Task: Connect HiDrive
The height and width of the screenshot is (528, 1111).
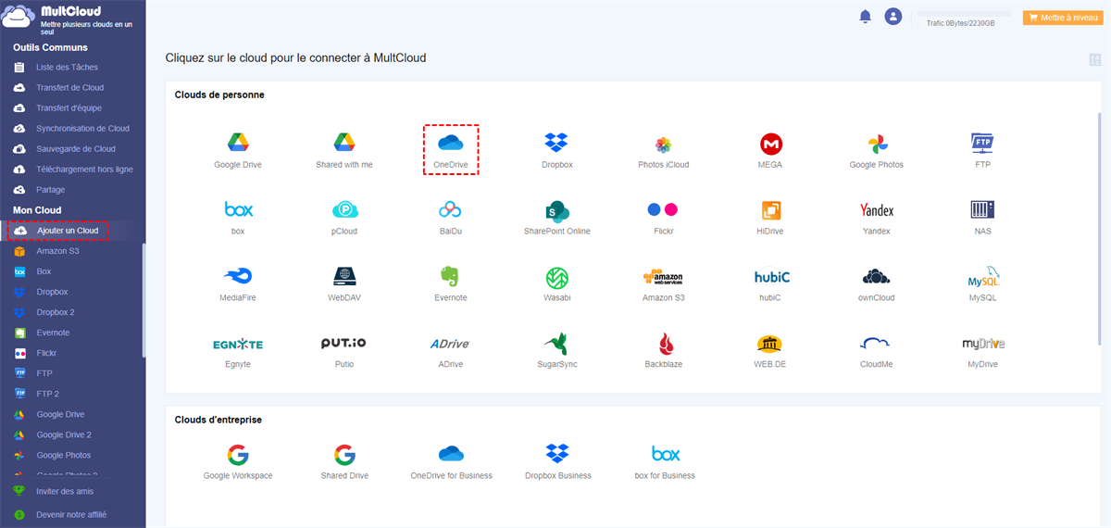Action: 770,218
